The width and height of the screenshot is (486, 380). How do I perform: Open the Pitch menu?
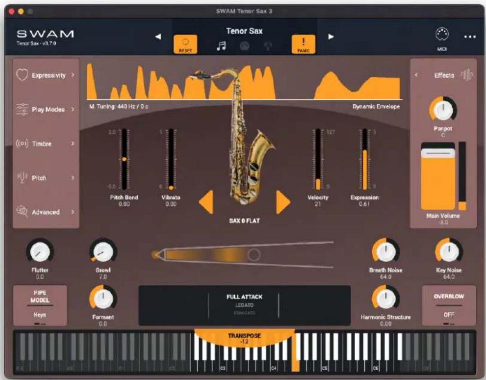pos(46,178)
